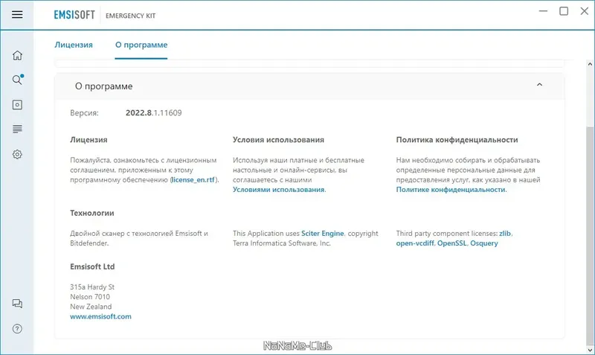595x355 pixels.
Task: Click the scrollbar down arrow
Action: coord(590,349)
